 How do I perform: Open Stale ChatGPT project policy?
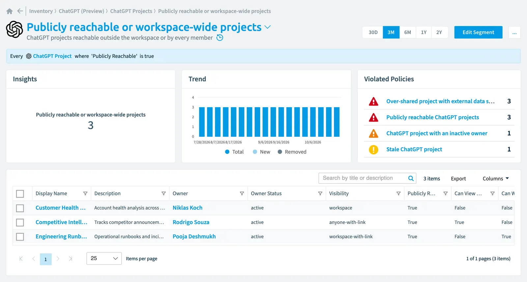point(414,150)
